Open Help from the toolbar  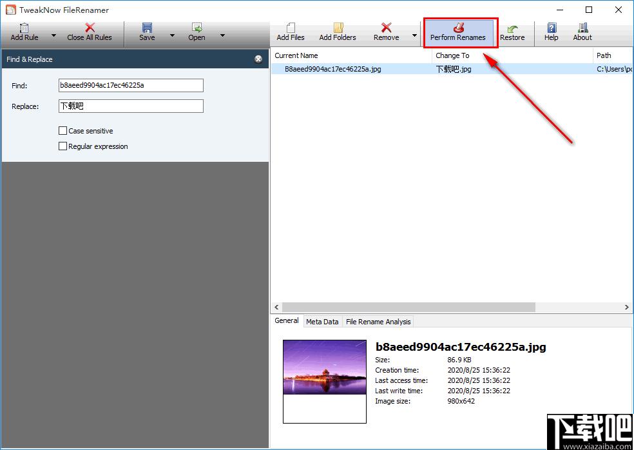click(x=552, y=28)
